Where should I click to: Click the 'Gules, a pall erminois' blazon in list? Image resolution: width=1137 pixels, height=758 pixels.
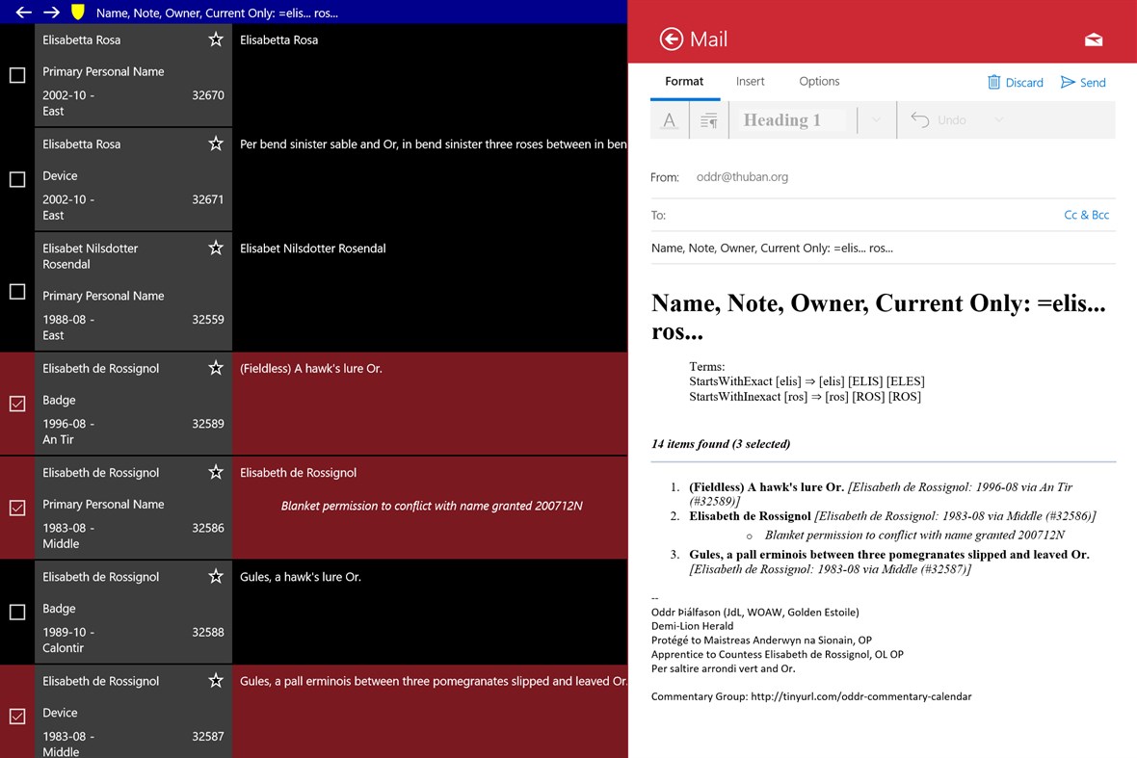point(433,681)
